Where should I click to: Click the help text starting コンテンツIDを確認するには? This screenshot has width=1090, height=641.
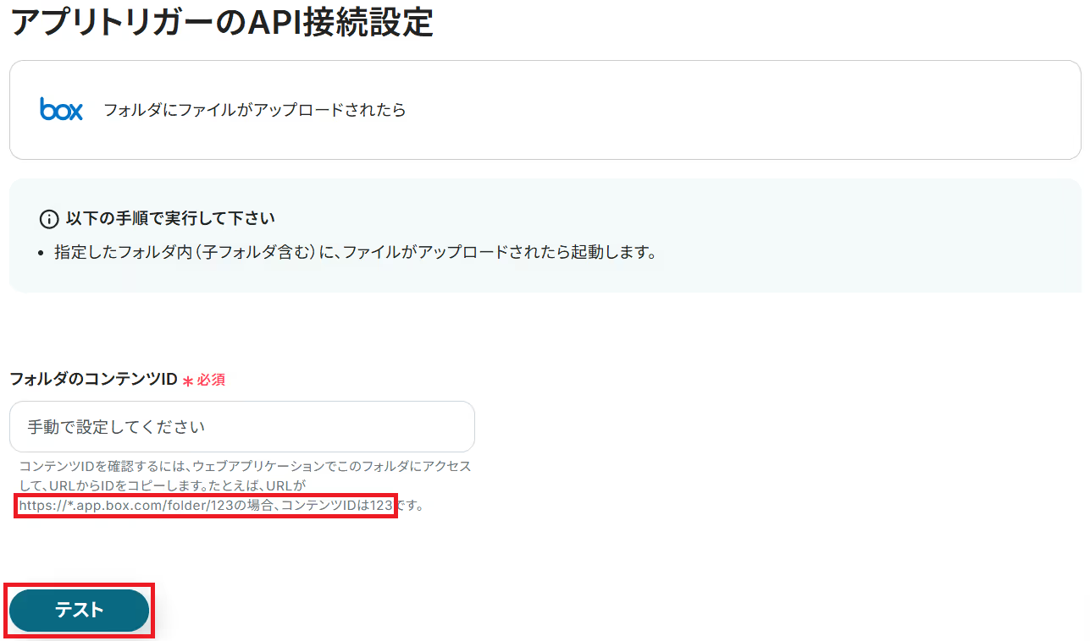click(x=245, y=466)
